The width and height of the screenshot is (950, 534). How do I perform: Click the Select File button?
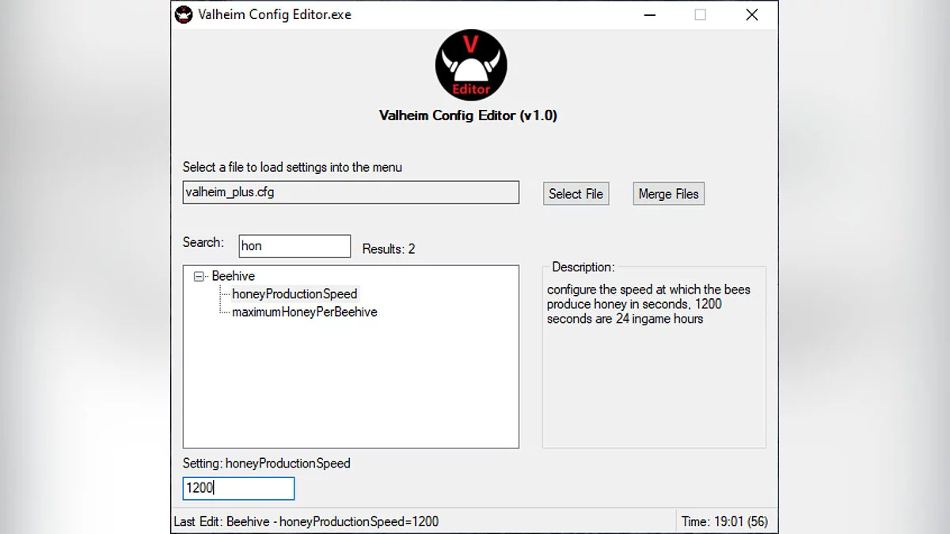[x=576, y=194]
